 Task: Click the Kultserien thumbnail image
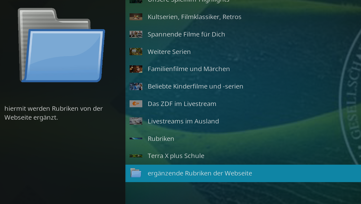pos(136,17)
